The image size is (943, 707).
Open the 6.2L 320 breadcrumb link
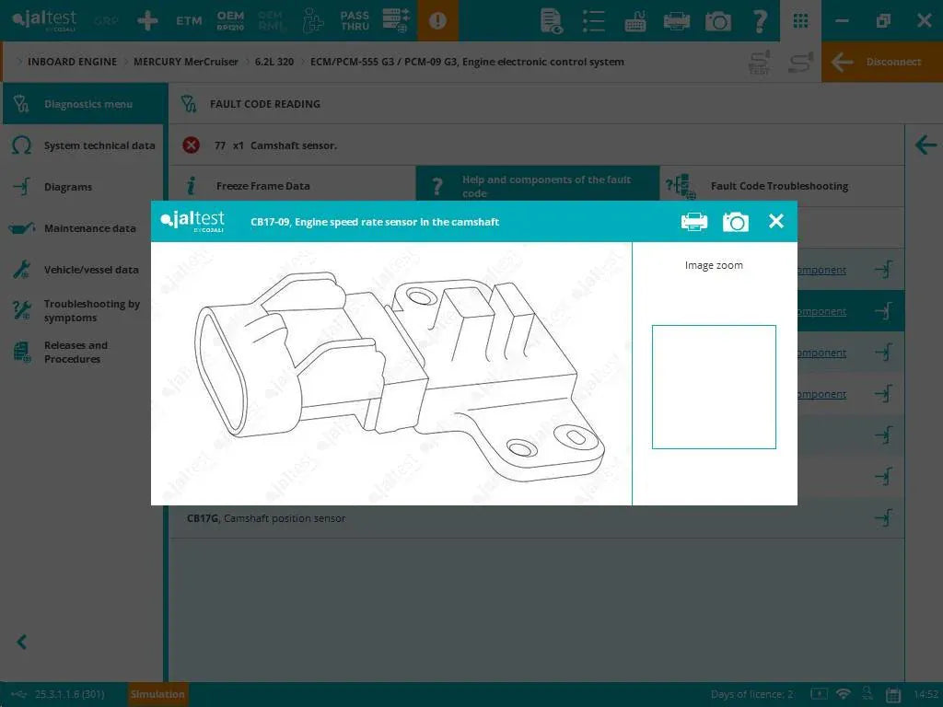click(x=273, y=62)
